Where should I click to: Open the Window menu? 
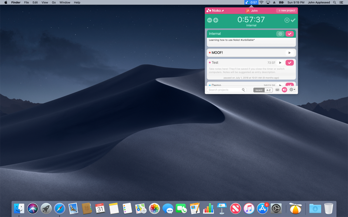click(x=65, y=3)
